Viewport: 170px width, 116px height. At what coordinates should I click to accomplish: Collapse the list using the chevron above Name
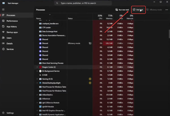[x=50, y=14]
